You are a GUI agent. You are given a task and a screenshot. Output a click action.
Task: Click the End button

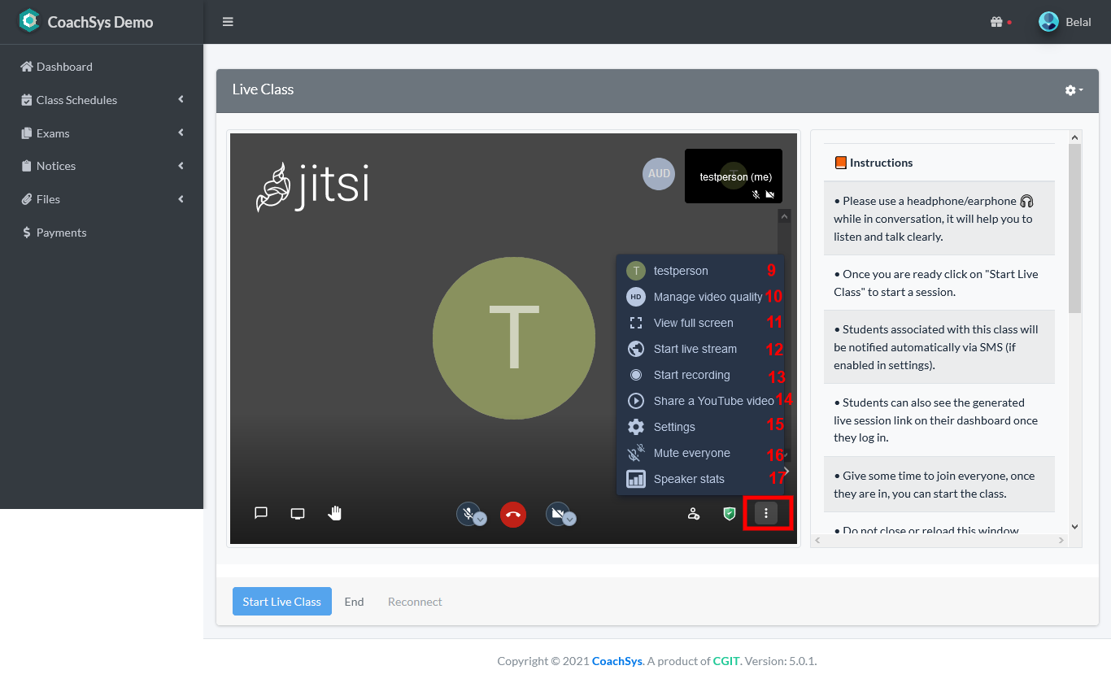coord(354,602)
